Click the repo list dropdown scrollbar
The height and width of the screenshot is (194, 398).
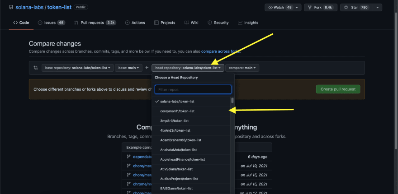(232, 100)
